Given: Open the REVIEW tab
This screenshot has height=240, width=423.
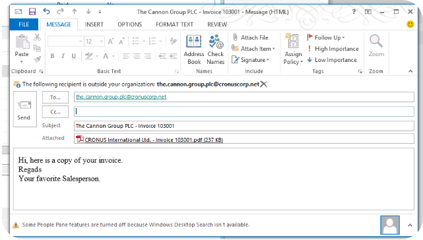Looking at the screenshot, I should pyautogui.click(x=217, y=24).
